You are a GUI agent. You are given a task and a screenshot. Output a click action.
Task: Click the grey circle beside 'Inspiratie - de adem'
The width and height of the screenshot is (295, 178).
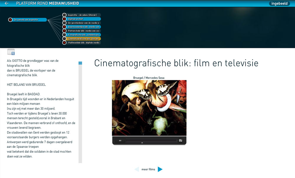[x=64, y=15]
